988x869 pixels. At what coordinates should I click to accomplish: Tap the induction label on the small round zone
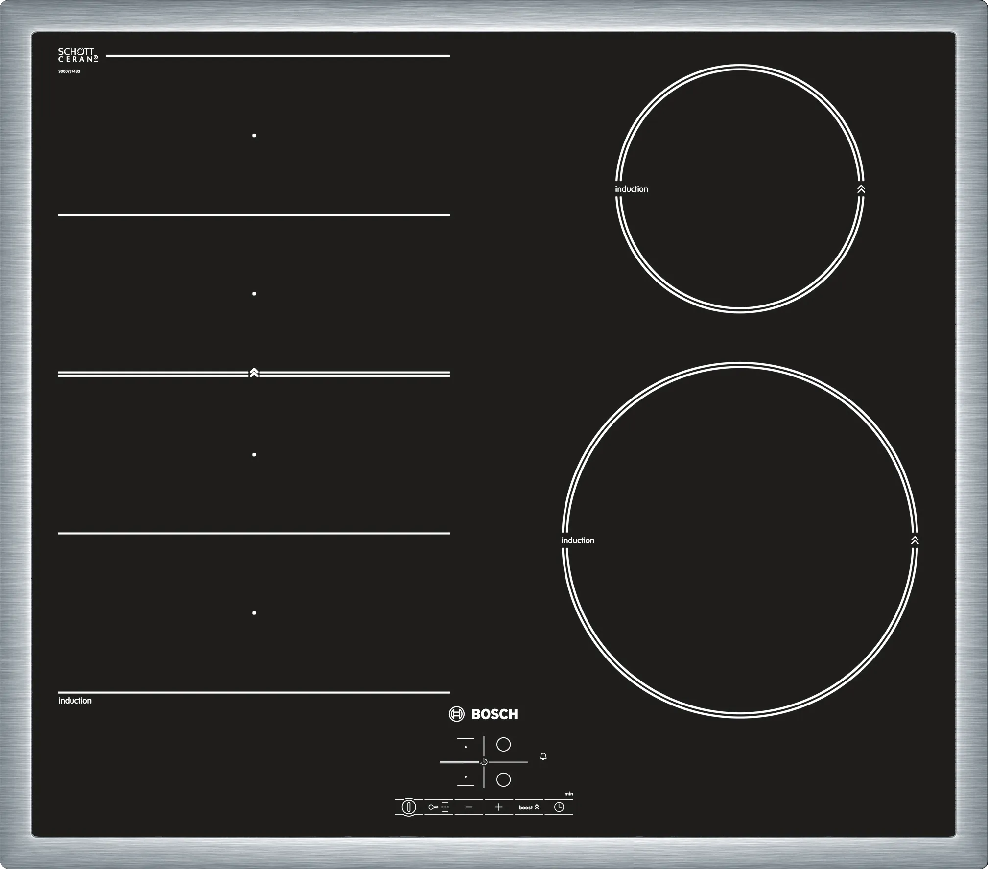coord(631,189)
